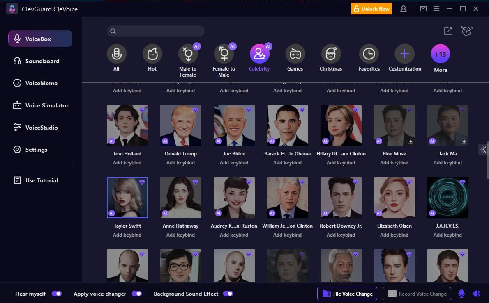Viewport: 489px width, 303px height.
Task: Select the J.A.R.V.I.S. voice
Action: click(447, 198)
